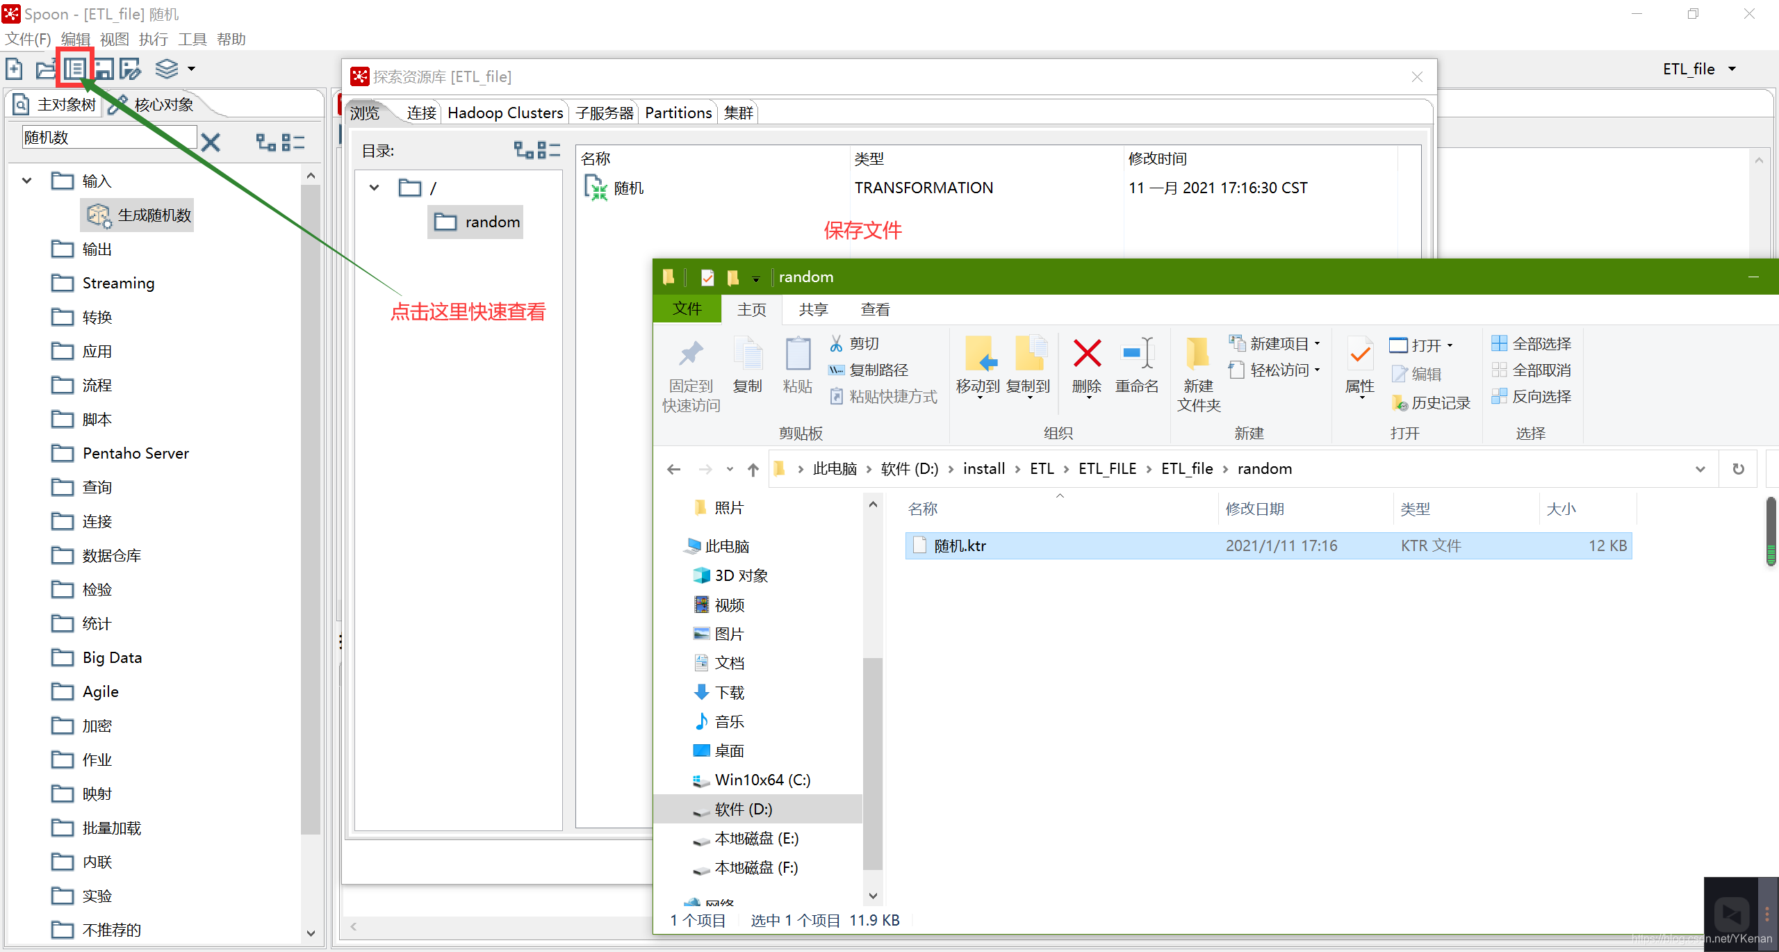Select the 随机 transformation in repository list

tap(627, 187)
